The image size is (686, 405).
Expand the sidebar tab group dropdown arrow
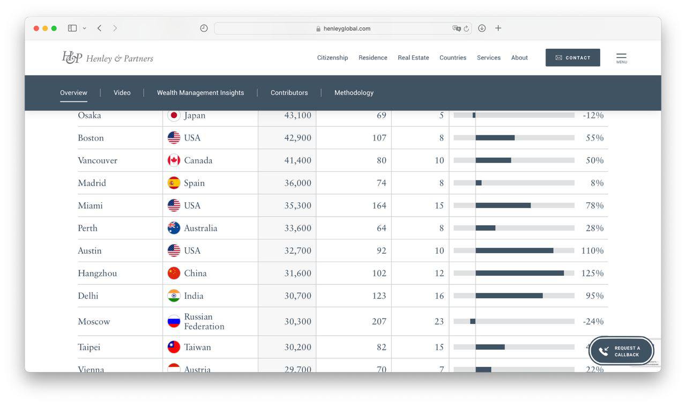[84, 28]
